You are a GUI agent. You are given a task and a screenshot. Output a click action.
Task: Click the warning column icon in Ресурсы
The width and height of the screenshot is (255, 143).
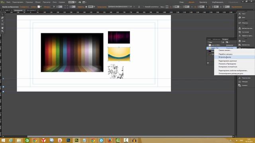coord(223,42)
